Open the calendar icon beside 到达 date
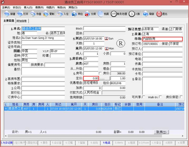Image resolution: width=189 pixels, height=147 pixels. point(106,39)
